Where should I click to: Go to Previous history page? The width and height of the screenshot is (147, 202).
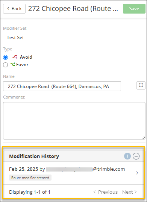pos(106,192)
